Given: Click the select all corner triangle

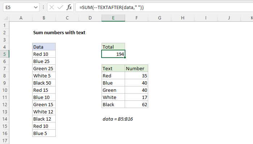Looking at the screenshot, I should click(x=5, y=18).
